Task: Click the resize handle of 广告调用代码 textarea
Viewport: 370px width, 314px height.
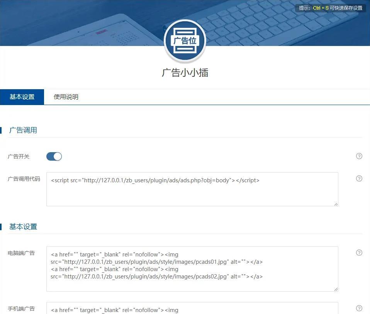Action: click(336, 204)
